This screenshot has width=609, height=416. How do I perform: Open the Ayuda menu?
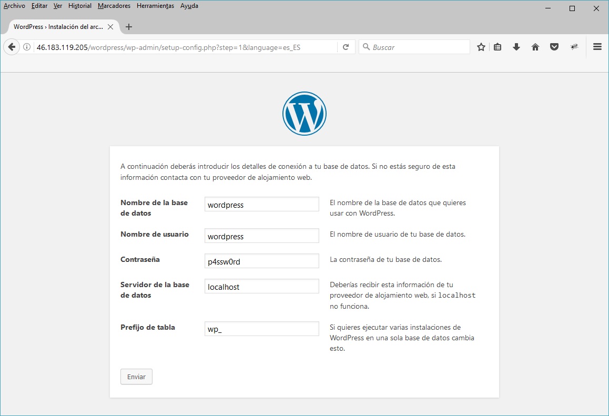click(189, 6)
